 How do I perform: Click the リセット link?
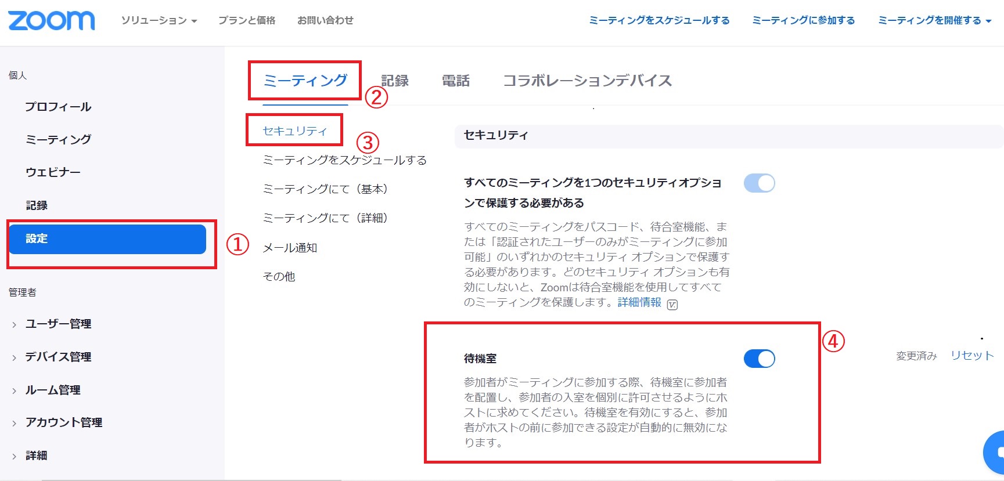coord(972,356)
